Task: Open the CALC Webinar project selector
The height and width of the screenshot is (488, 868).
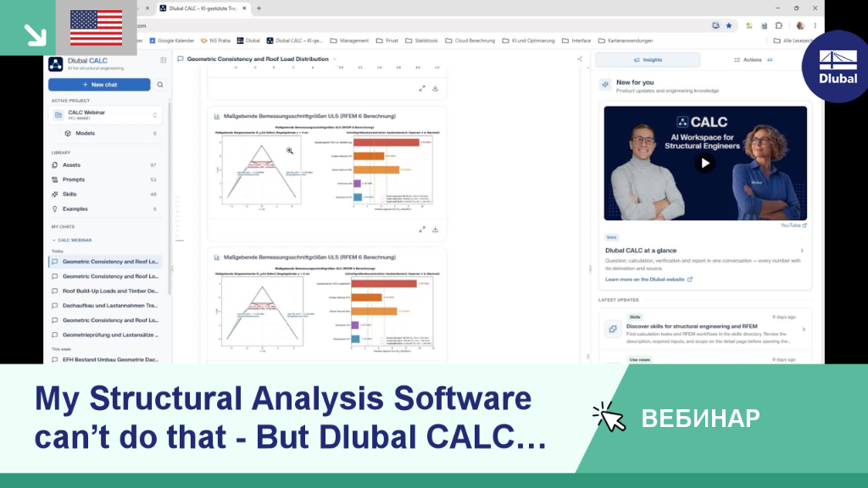Action: coord(105,115)
